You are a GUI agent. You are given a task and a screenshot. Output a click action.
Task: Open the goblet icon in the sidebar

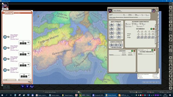coord(171,76)
